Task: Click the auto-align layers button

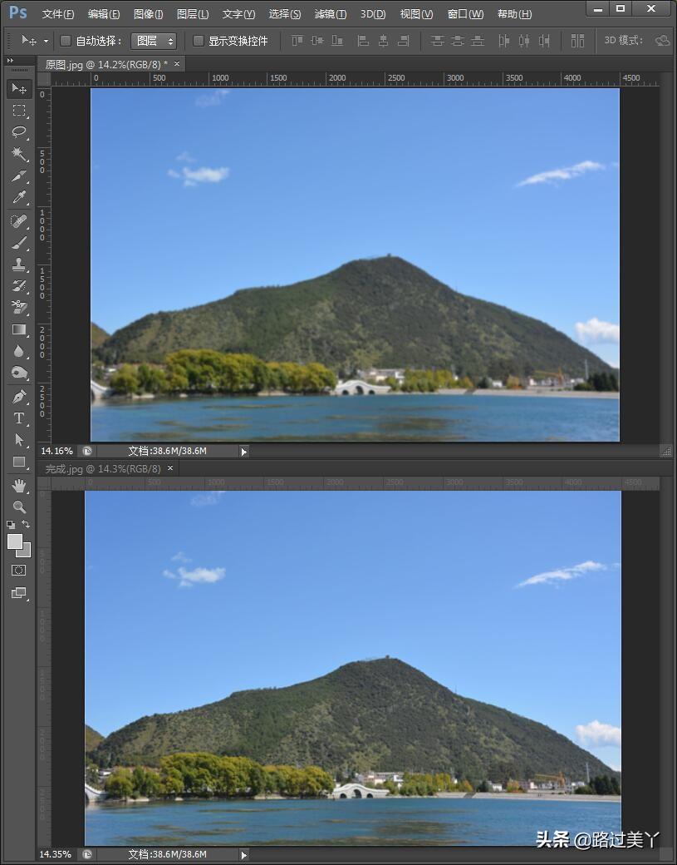Action: coord(577,41)
